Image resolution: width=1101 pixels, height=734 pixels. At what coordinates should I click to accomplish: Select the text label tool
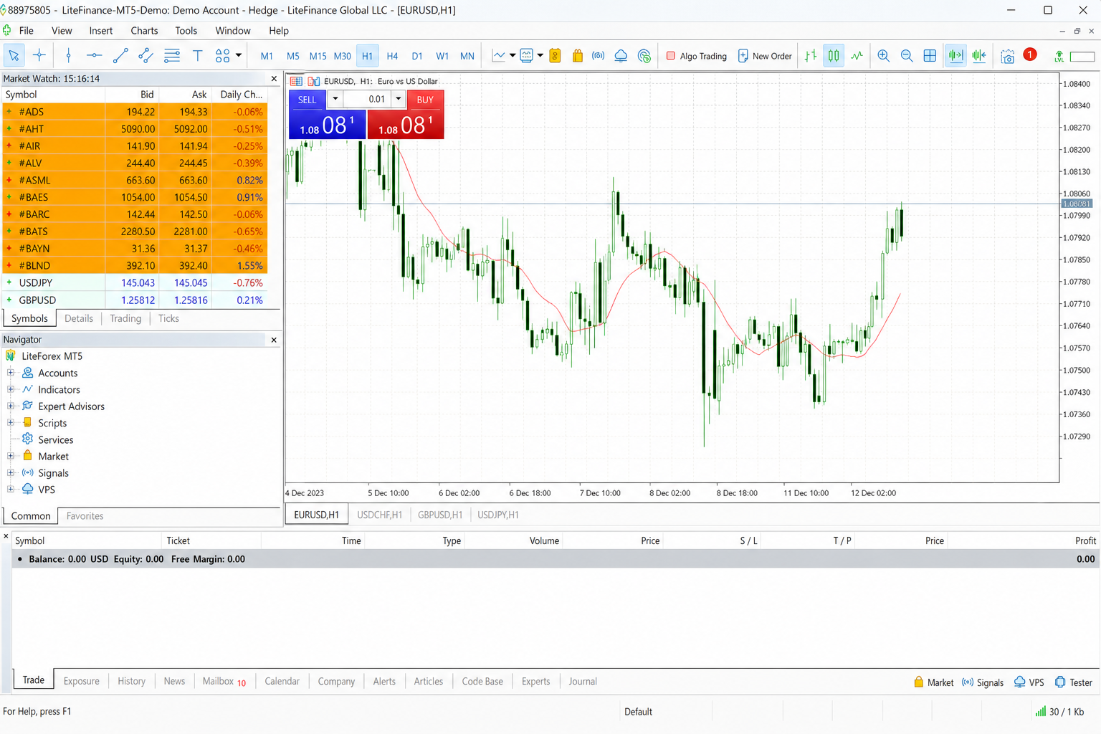coord(197,55)
